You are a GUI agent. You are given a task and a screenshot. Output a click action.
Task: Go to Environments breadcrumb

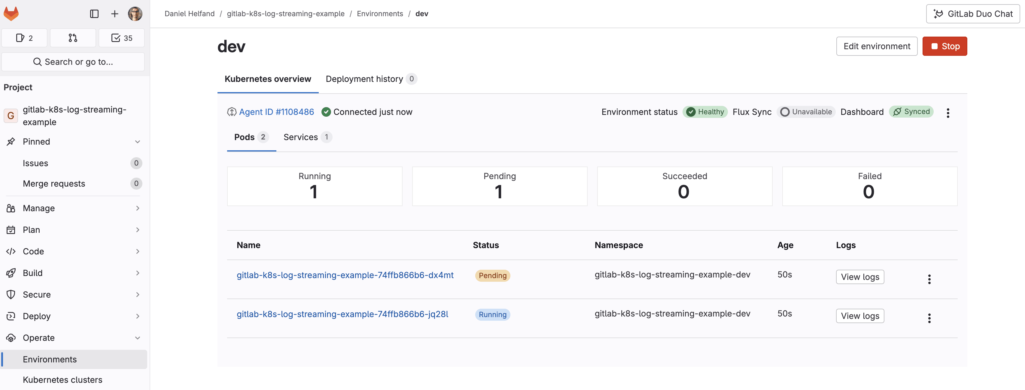pyautogui.click(x=380, y=14)
